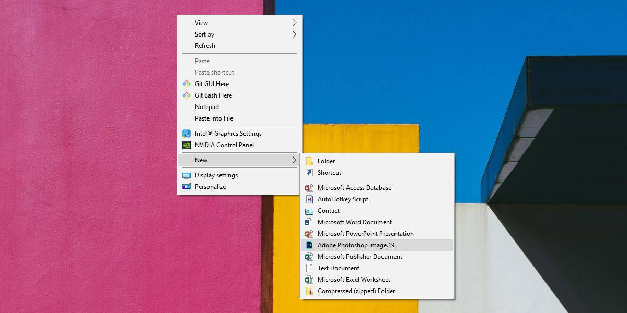Select Adobe Photoshop Image.19 label
Screen dimensions: 627x313
pyautogui.click(x=356, y=245)
